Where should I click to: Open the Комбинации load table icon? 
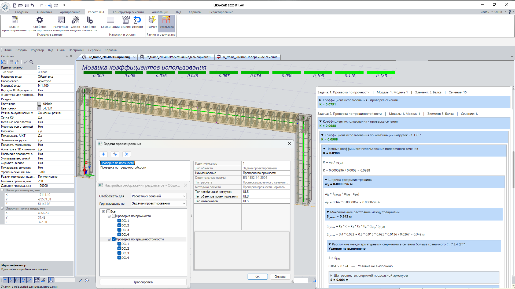[110, 20]
